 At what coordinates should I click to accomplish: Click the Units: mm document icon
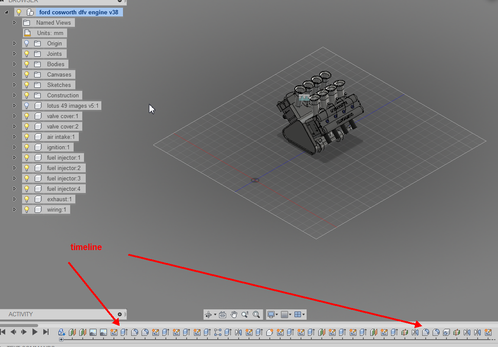[28, 33]
